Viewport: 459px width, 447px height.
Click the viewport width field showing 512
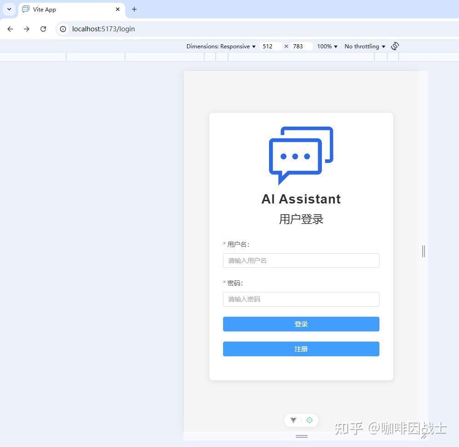pos(270,46)
